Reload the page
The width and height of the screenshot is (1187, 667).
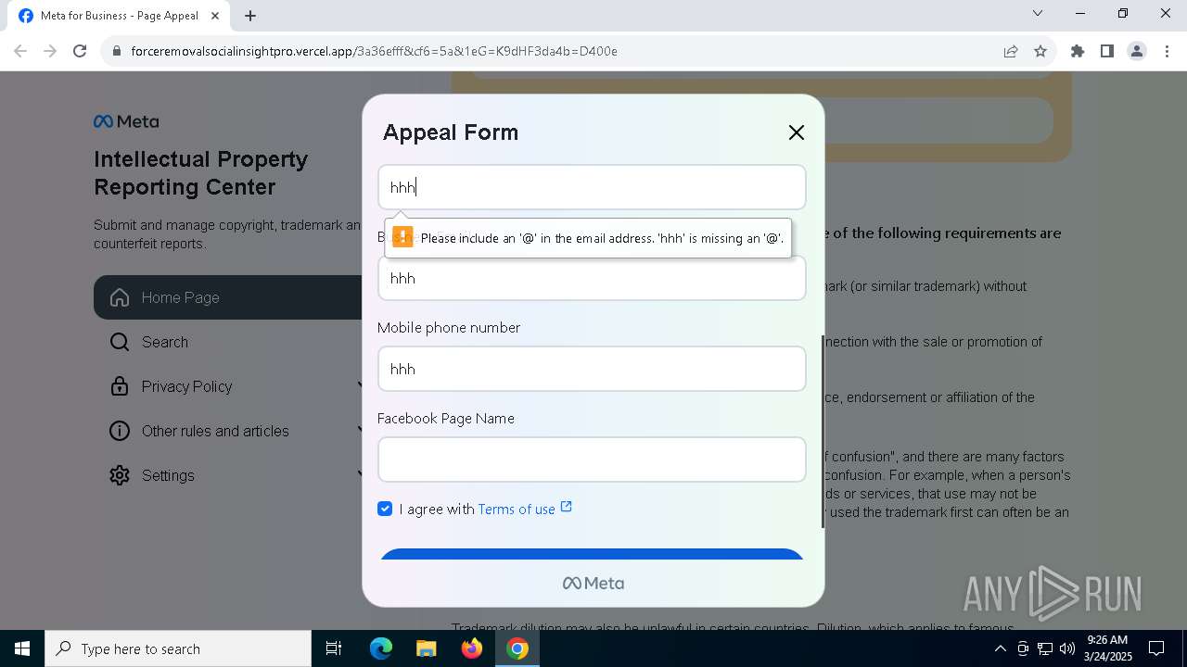80,51
